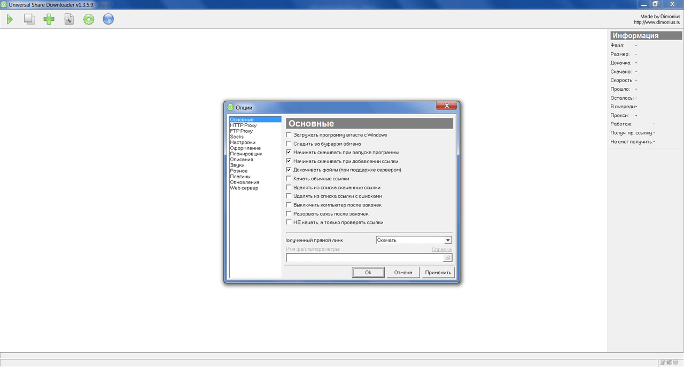
Task: Select Оформление in the options list
Action: [245, 148]
